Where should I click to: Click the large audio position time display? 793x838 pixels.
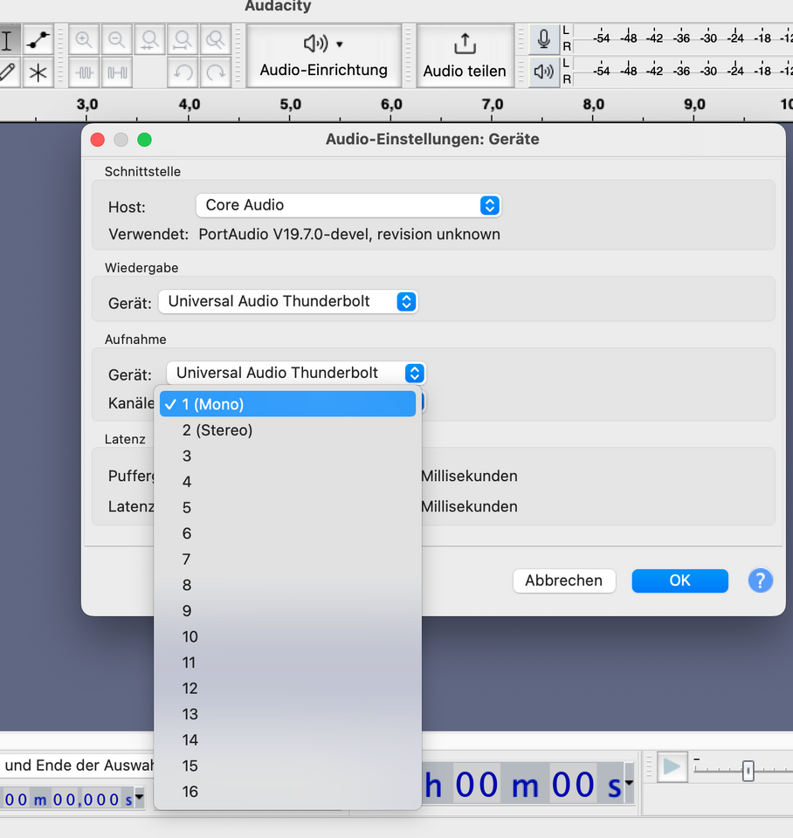(522, 785)
